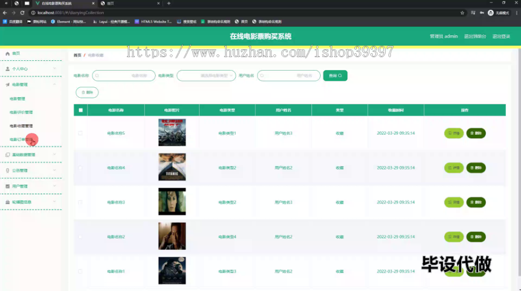This screenshot has height=291, width=521.
Task: Open browser reading list icon
Action: click(473, 13)
